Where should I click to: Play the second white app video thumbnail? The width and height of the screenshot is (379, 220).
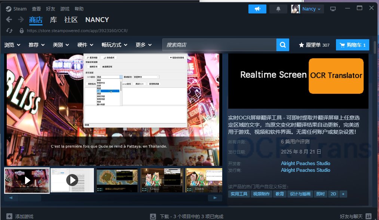(72, 180)
